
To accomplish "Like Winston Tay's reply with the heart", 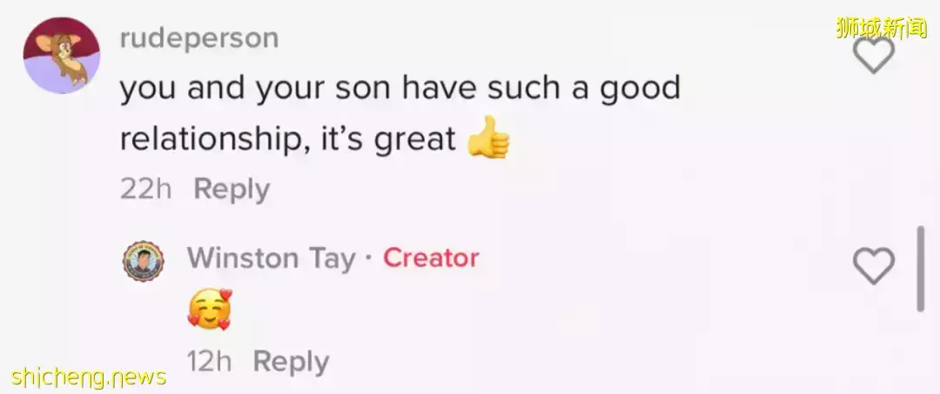I will (873, 265).
